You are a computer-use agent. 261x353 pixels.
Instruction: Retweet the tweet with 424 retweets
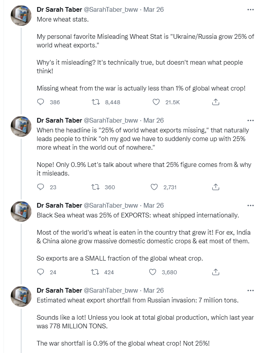click(x=94, y=272)
